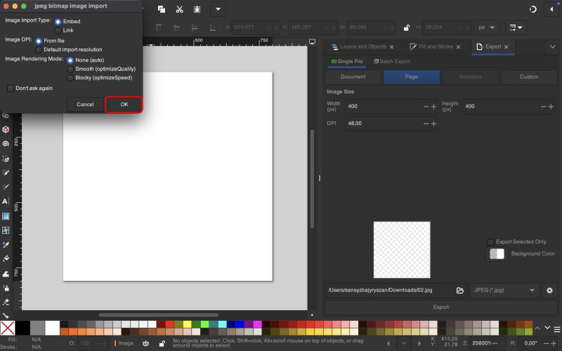Toggle layer visibility eye in status bar
The width and height of the screenshot is (562, 351).
click(x=145, y=343)
